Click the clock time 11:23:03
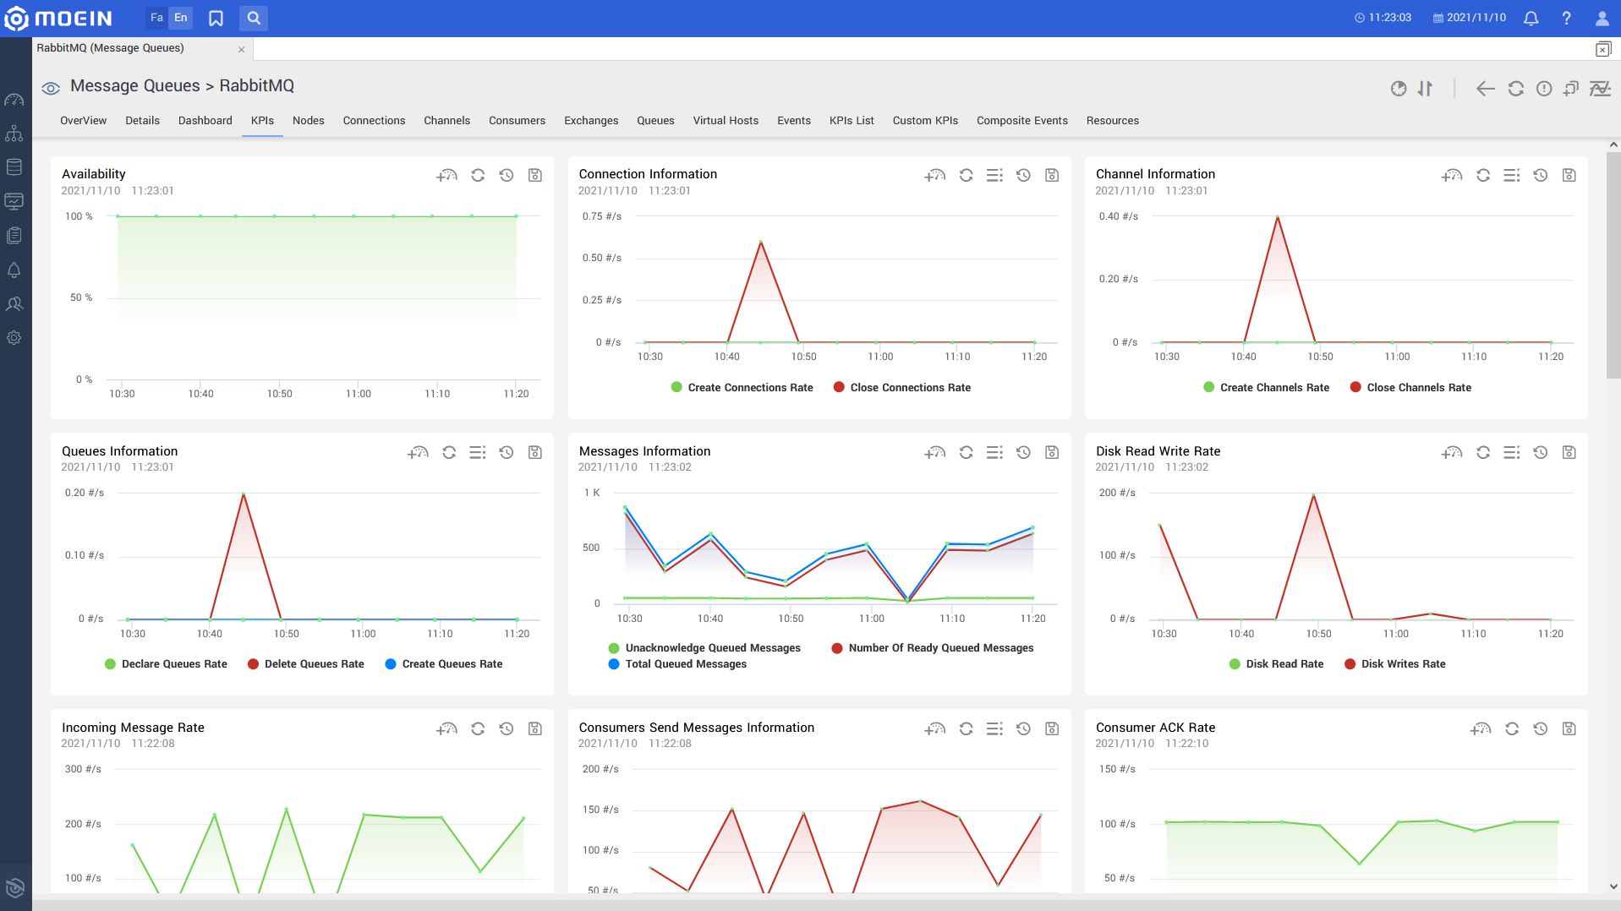This screenshot has height=911, width=1621. [1383, 18]
